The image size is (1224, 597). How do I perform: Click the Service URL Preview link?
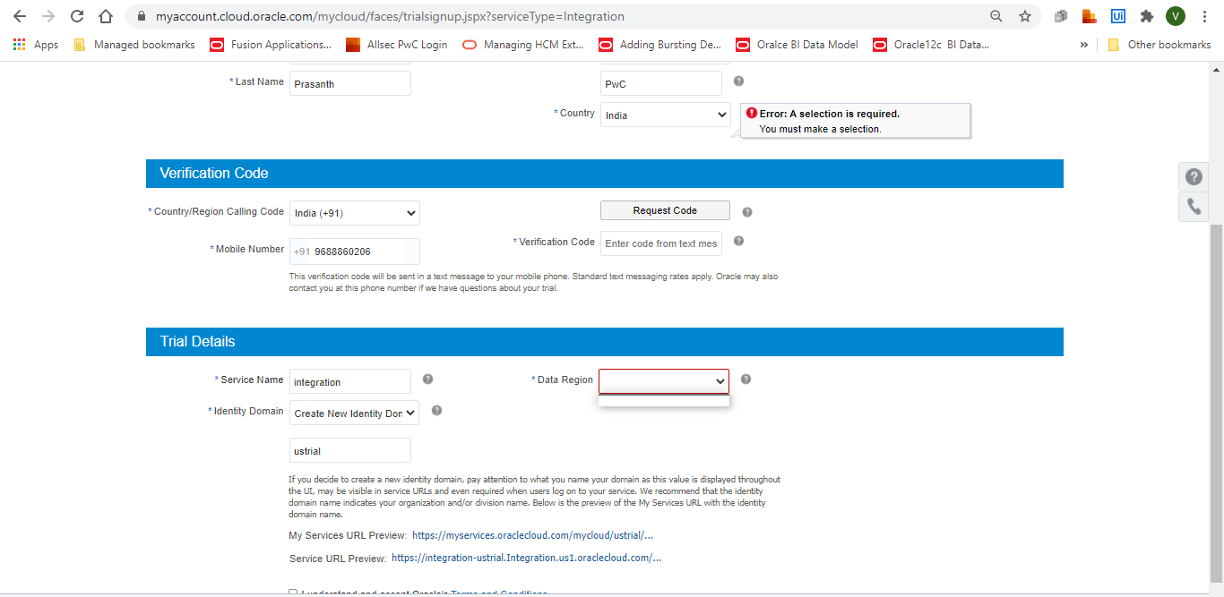(x=527, y=558)
